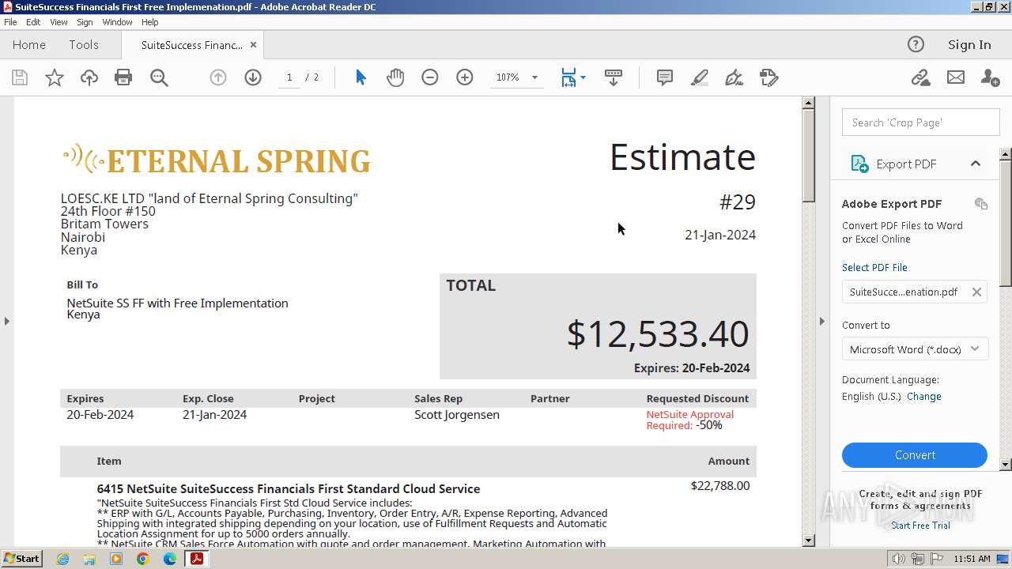Open the Find text magnifier tool
Image resolution: width=1012 pixels, height=569 pixels.
(x=159, y=77)
